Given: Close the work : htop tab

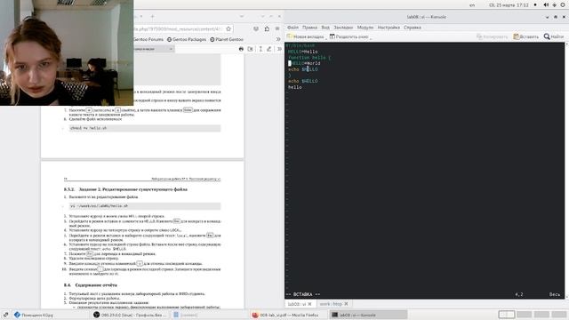Looking at the screenshot, I should [x=346, y=304].
